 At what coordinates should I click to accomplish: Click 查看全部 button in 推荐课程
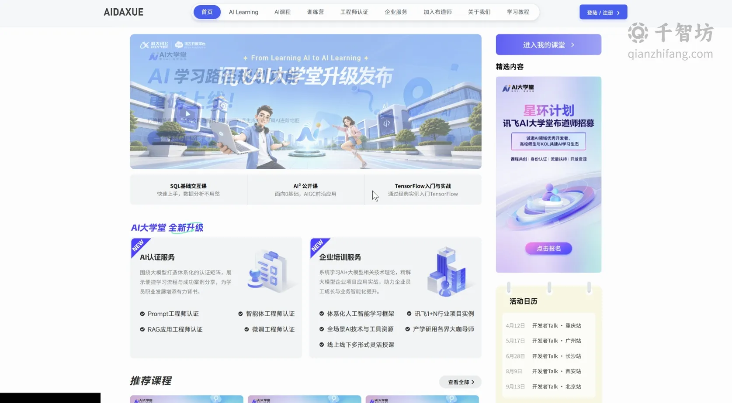(x=460, y=382)
